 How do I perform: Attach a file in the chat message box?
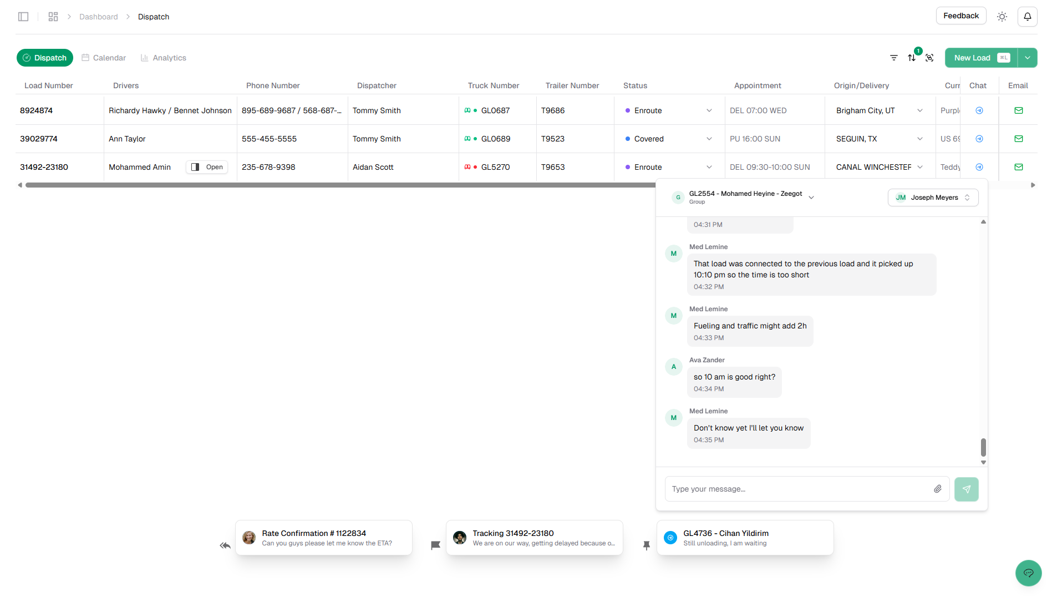pos(938,489)
